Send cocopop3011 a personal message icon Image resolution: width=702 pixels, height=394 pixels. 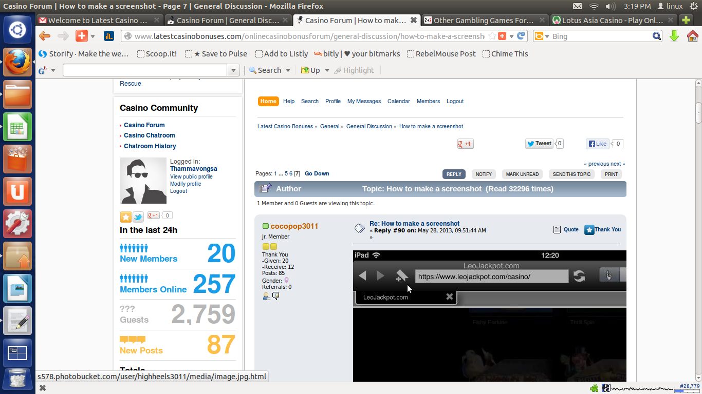(275, 296)
